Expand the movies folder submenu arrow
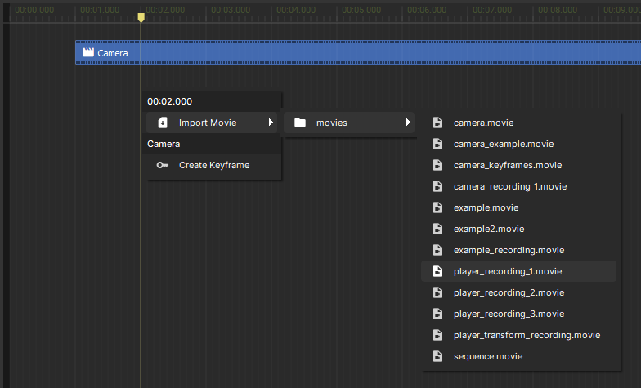The height and width of the screenshot is (388, 641). click(x=408, y=123)
